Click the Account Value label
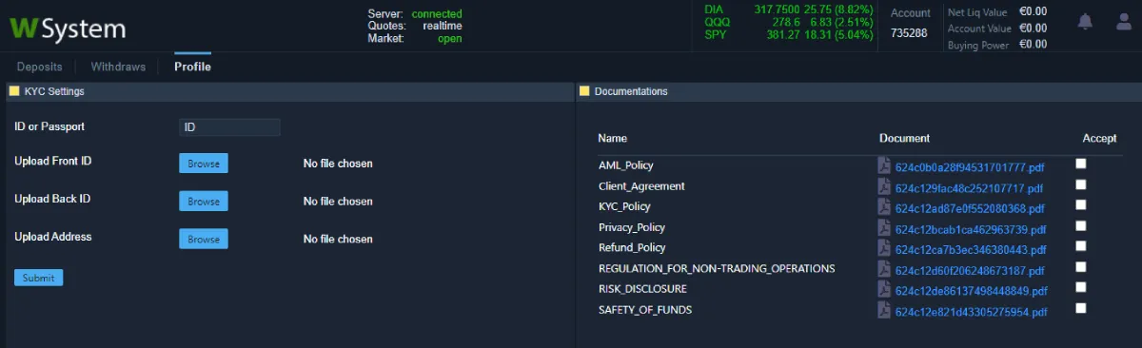Image resolution: width=1142 pixels, height=348 pixels. tap(979, 29)
